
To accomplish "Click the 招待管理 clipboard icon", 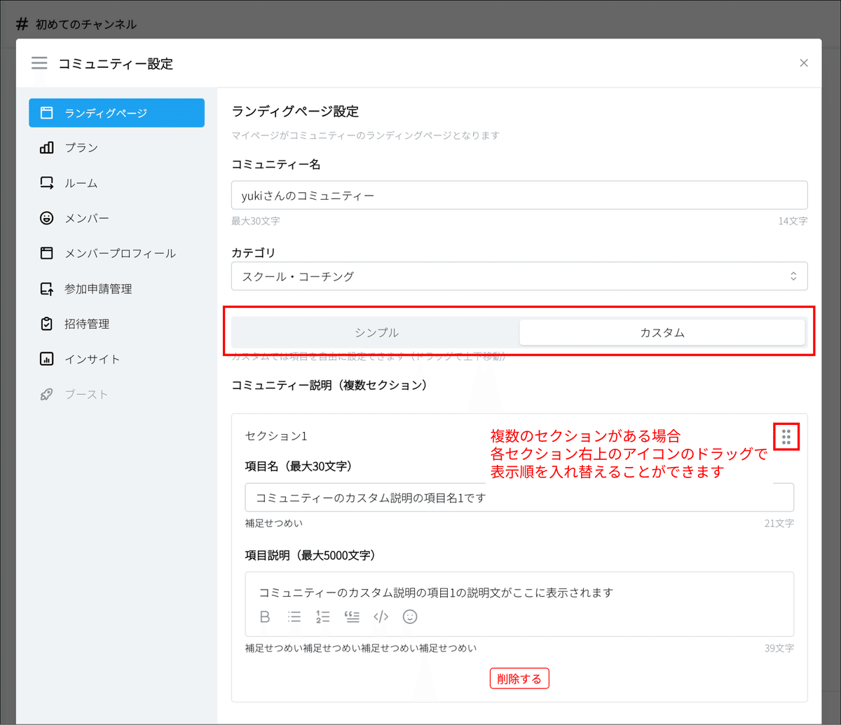I will pos(47,324).
